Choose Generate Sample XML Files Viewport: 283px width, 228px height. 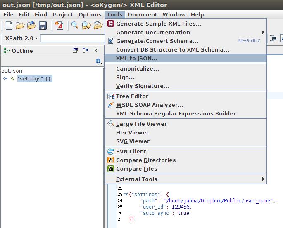pos(186,24)
